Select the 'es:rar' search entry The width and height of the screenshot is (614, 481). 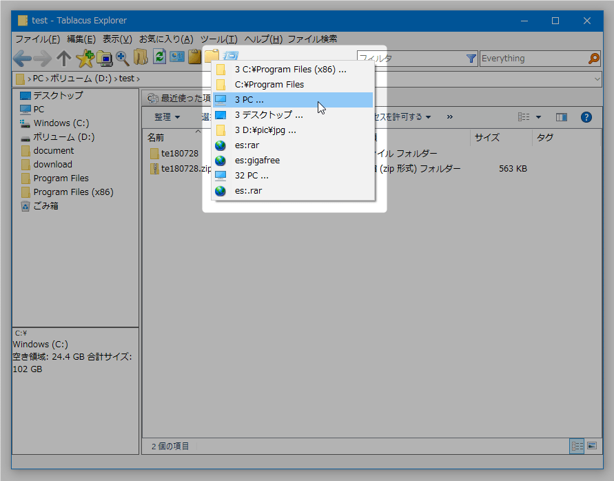[293, 145]
